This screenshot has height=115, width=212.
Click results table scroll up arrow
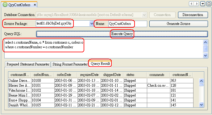[x=201, y=81]
